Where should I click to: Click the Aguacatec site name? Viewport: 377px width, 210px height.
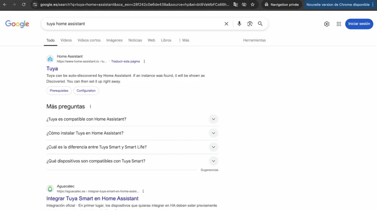click(66, 186)
